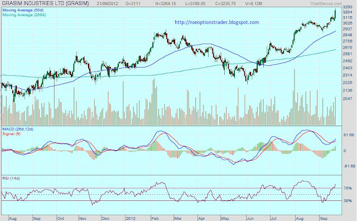Click the Moving Average (50d) legend label

23,10
